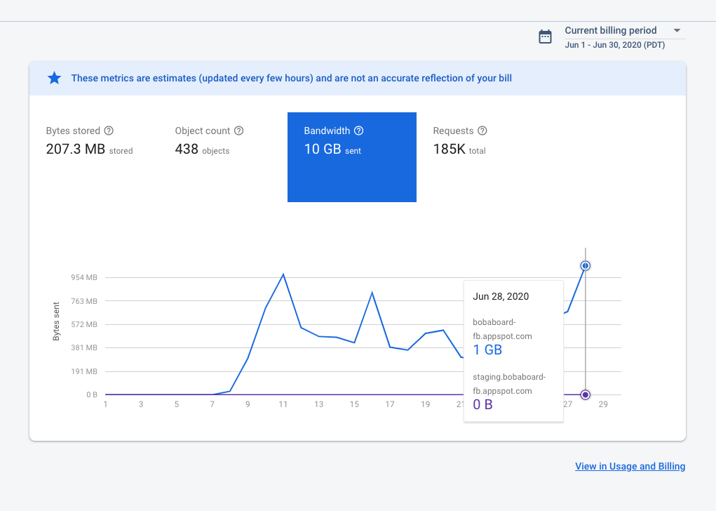Click the metrics estimate notice text

291,78
